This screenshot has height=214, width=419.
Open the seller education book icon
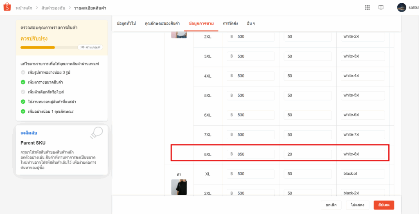(381, 7)
